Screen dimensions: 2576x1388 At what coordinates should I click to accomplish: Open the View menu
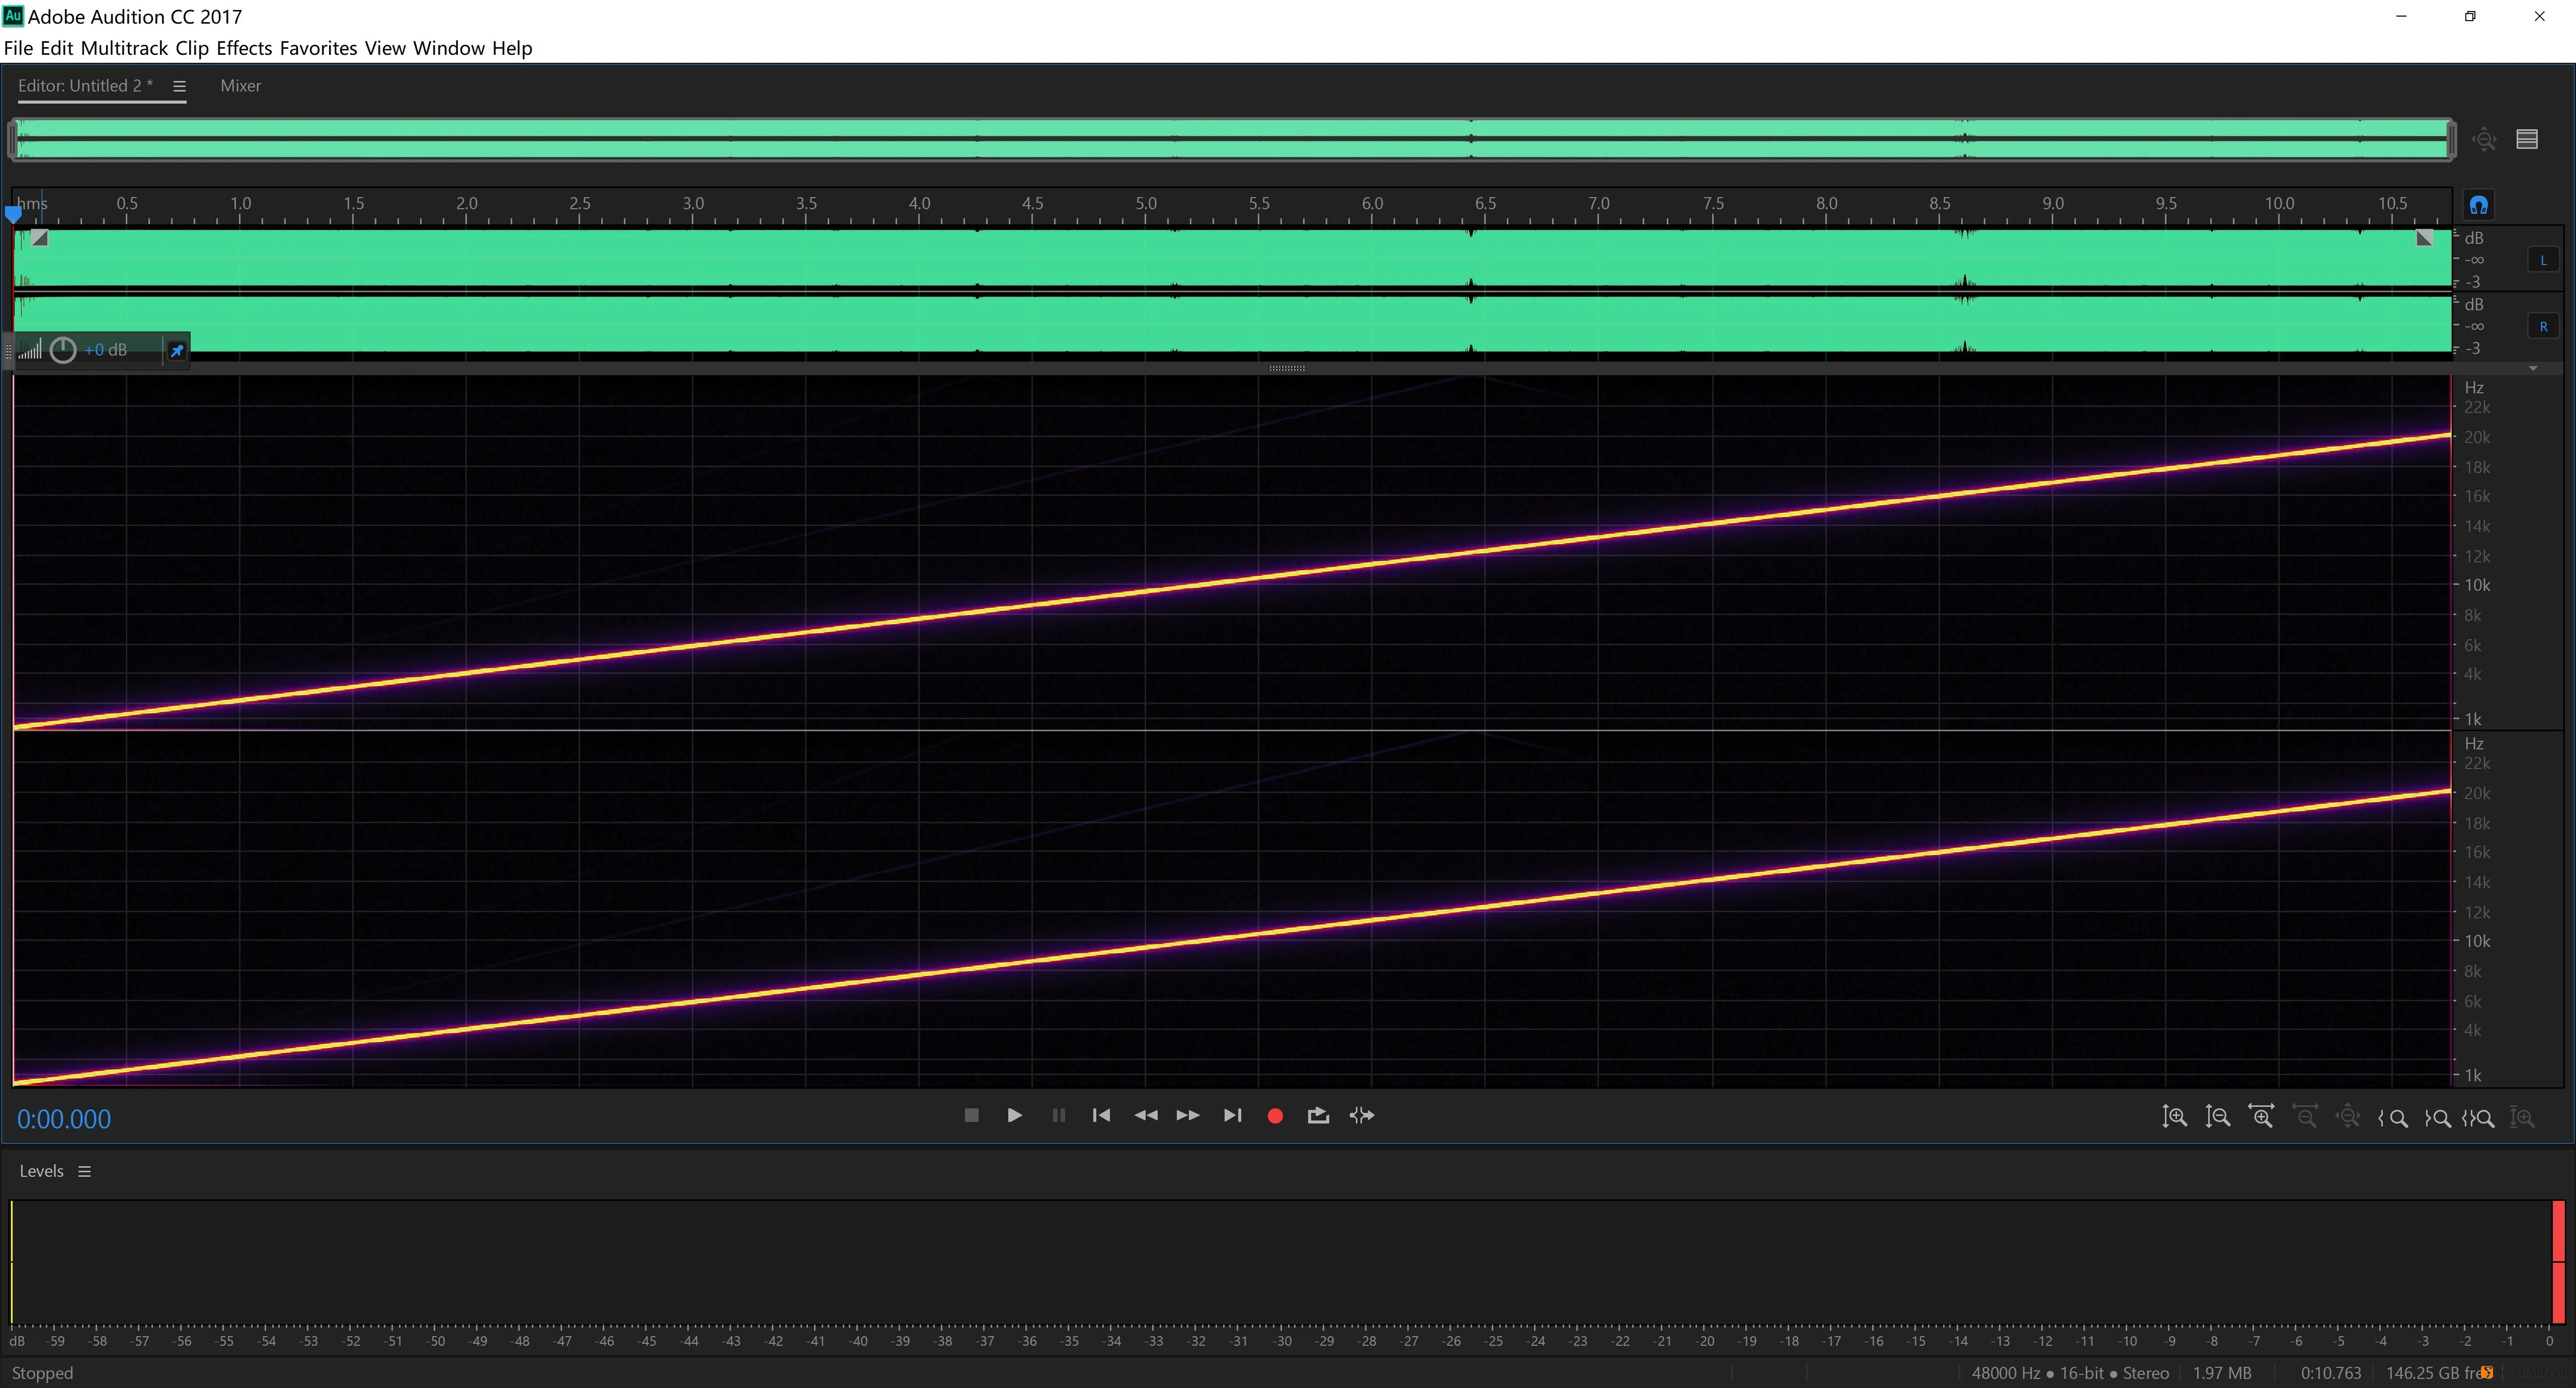click(x=385, y=48)
